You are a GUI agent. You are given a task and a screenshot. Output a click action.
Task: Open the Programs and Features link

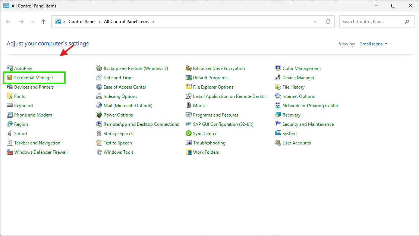(215, 115)
